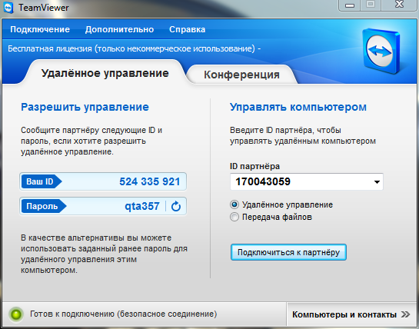The height and width of the screenshot is (329, 419).
Task: Open the ID партнёра dropdown arrow
Action: click(377, 182)
